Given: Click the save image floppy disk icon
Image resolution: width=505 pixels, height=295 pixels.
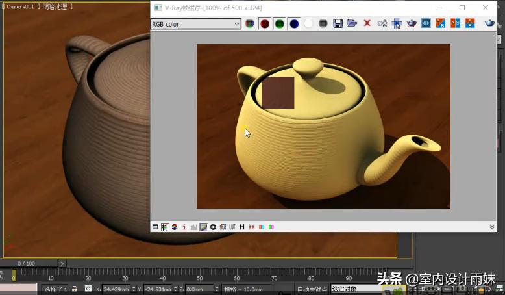Looking at the screenshot, I should click(338, 23).
